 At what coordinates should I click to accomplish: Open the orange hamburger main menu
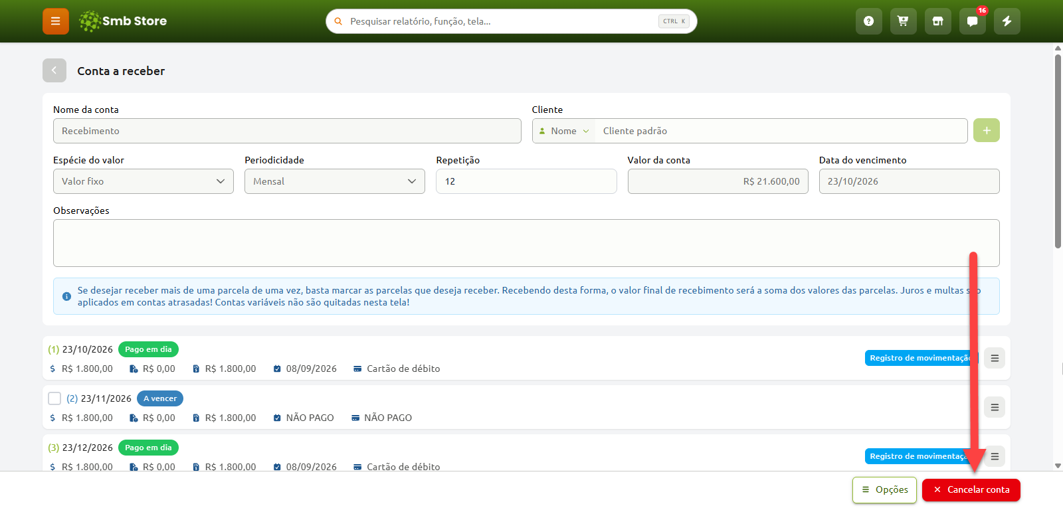[56, 21]
